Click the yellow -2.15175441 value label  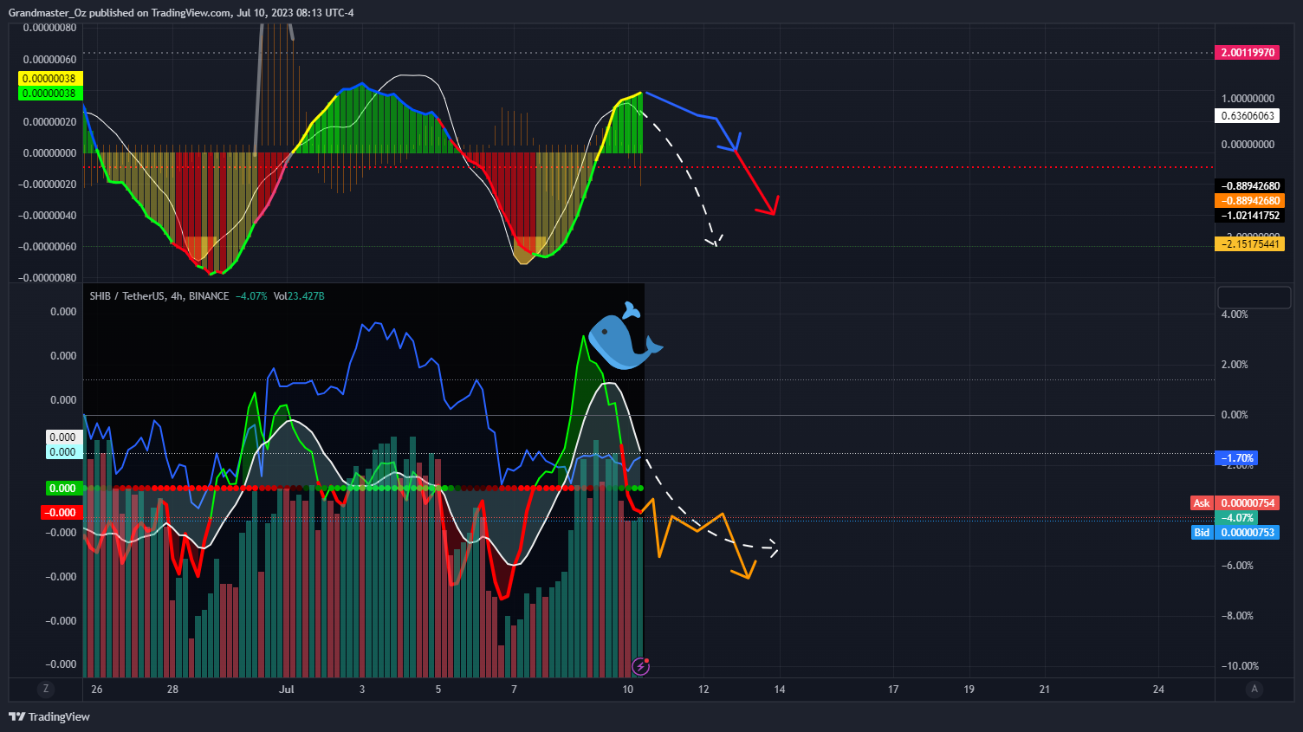coord(1250,244)
